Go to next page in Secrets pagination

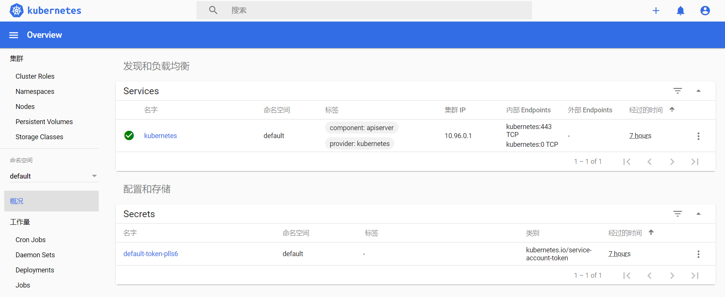672,275
